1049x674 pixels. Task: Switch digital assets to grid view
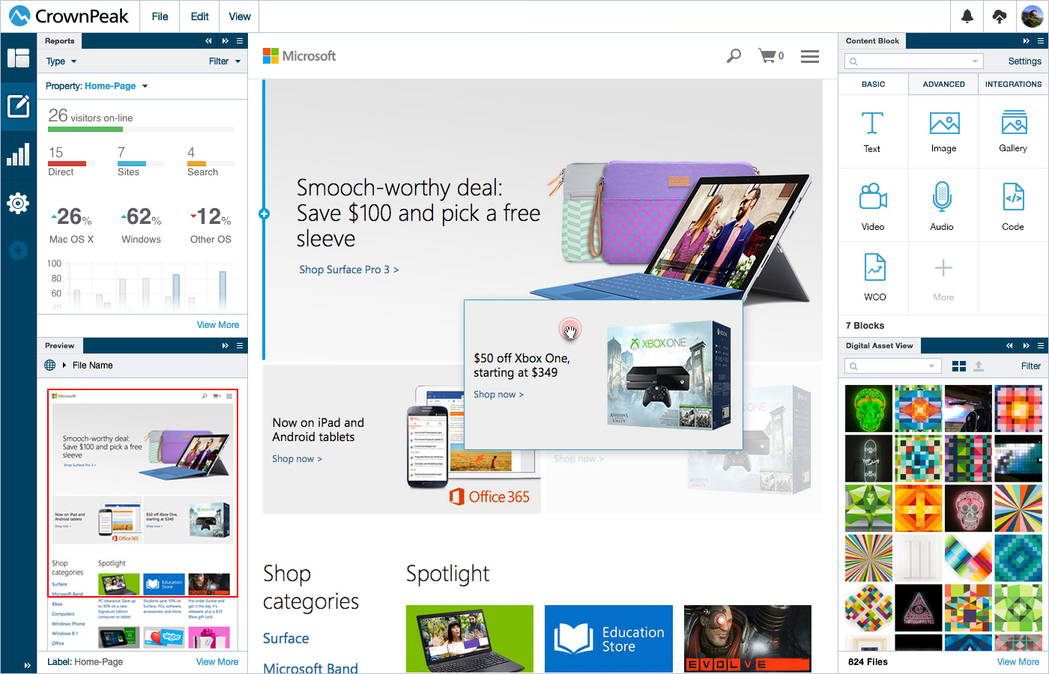pyautogui.click(x=959, y=366)
